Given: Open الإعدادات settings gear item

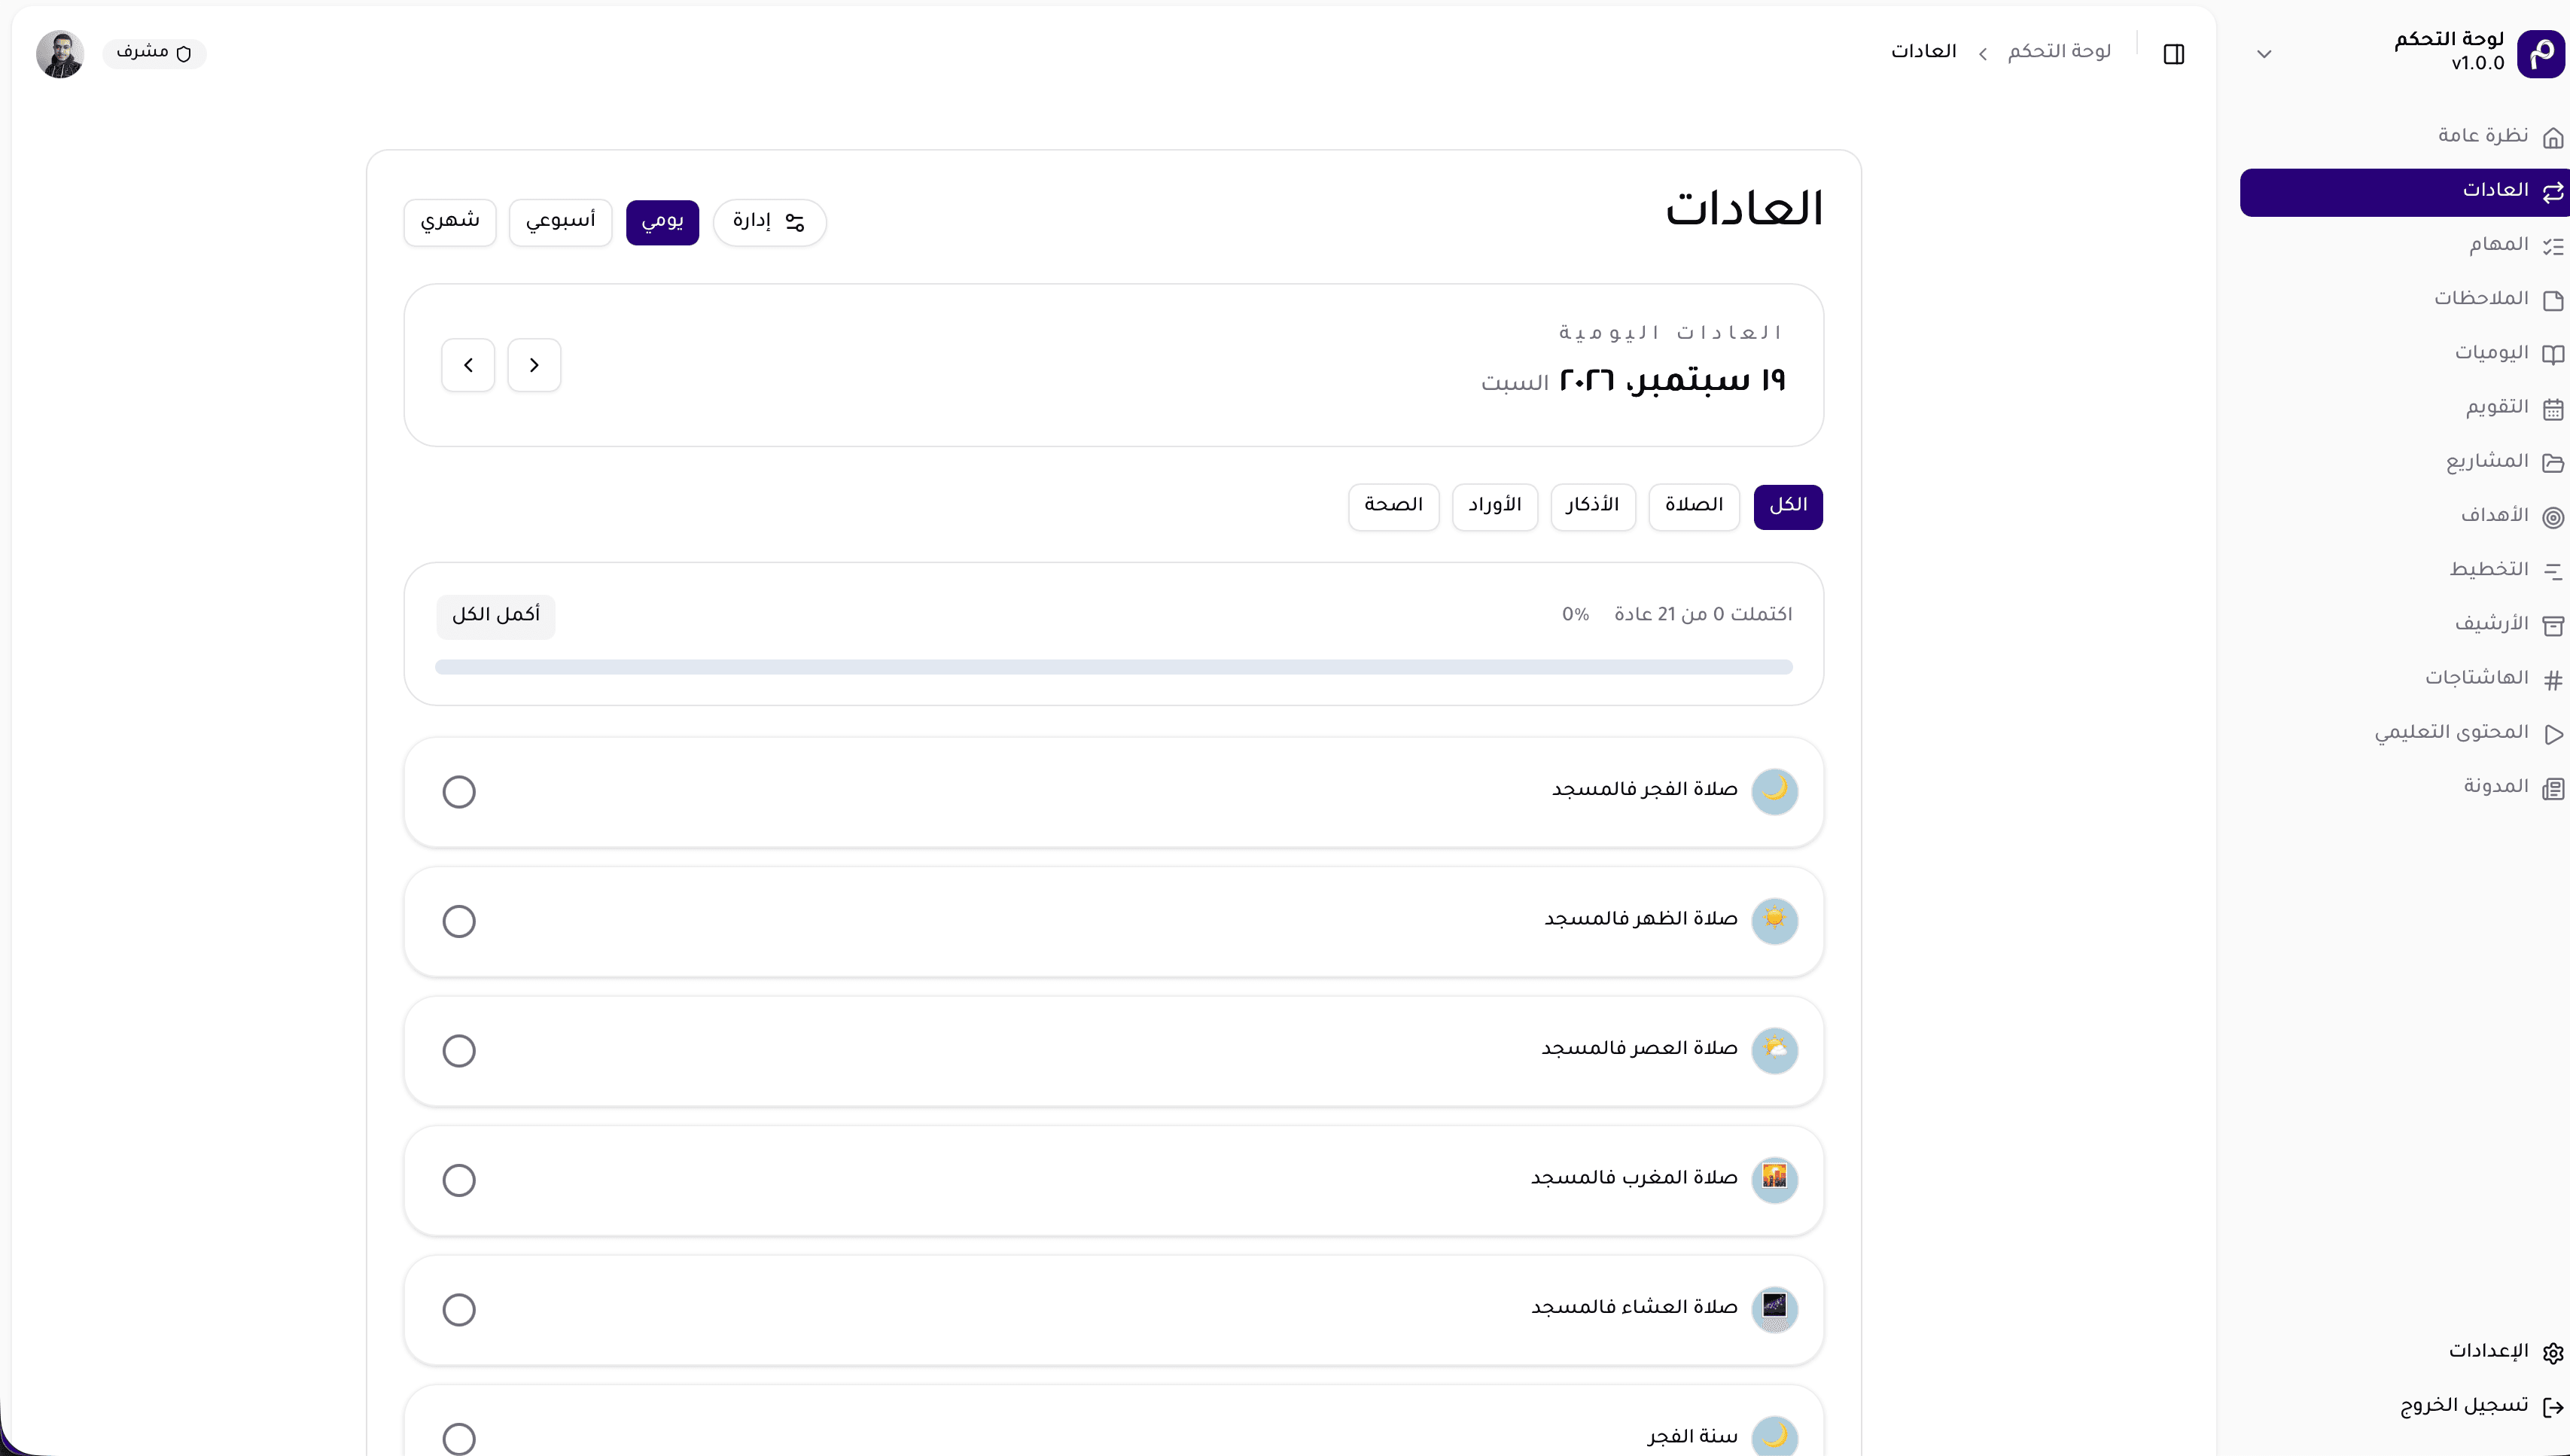Looking at the screenshot, I should pos(2404,1352).
